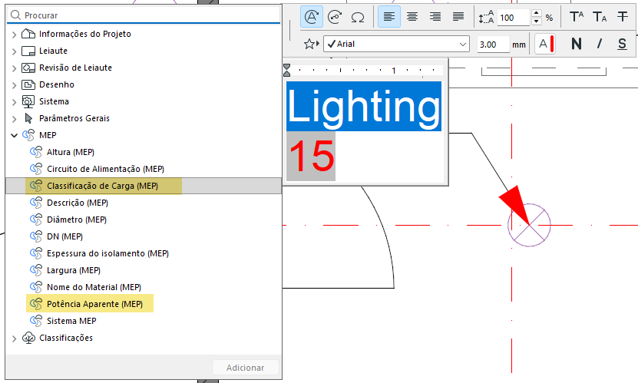Viewport: 638px width, 383px height.
Task: Select superscript text icon
Action: click(x=577, y=17)
